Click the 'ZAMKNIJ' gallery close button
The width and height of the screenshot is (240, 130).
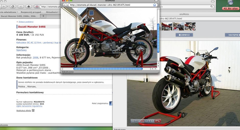[184, 35]
